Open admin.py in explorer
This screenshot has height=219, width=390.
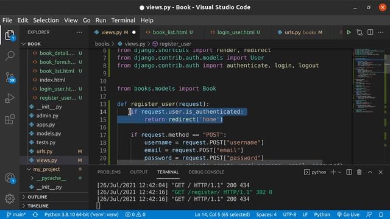pos(54,116)
